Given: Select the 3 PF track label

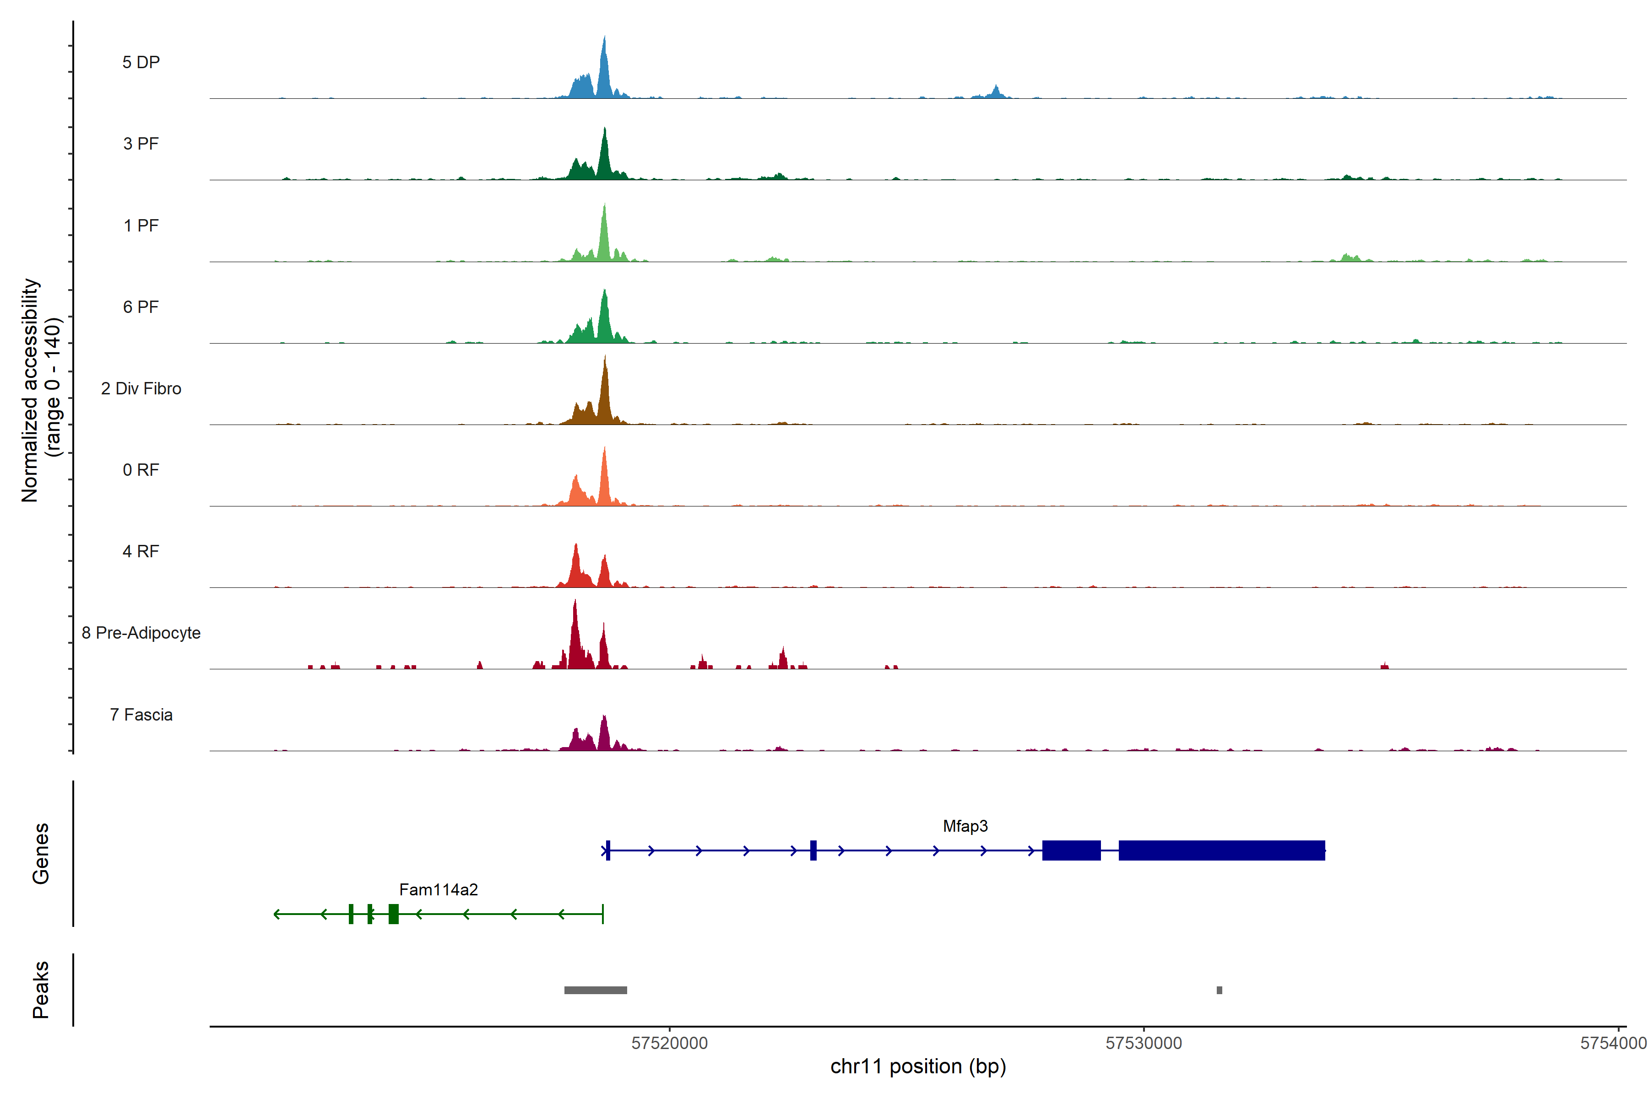Looking at the screenshot, I should tap(141, 144).
